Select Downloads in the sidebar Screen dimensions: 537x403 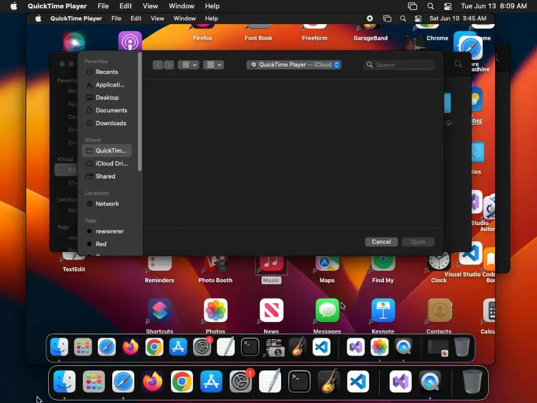point(106,123)
